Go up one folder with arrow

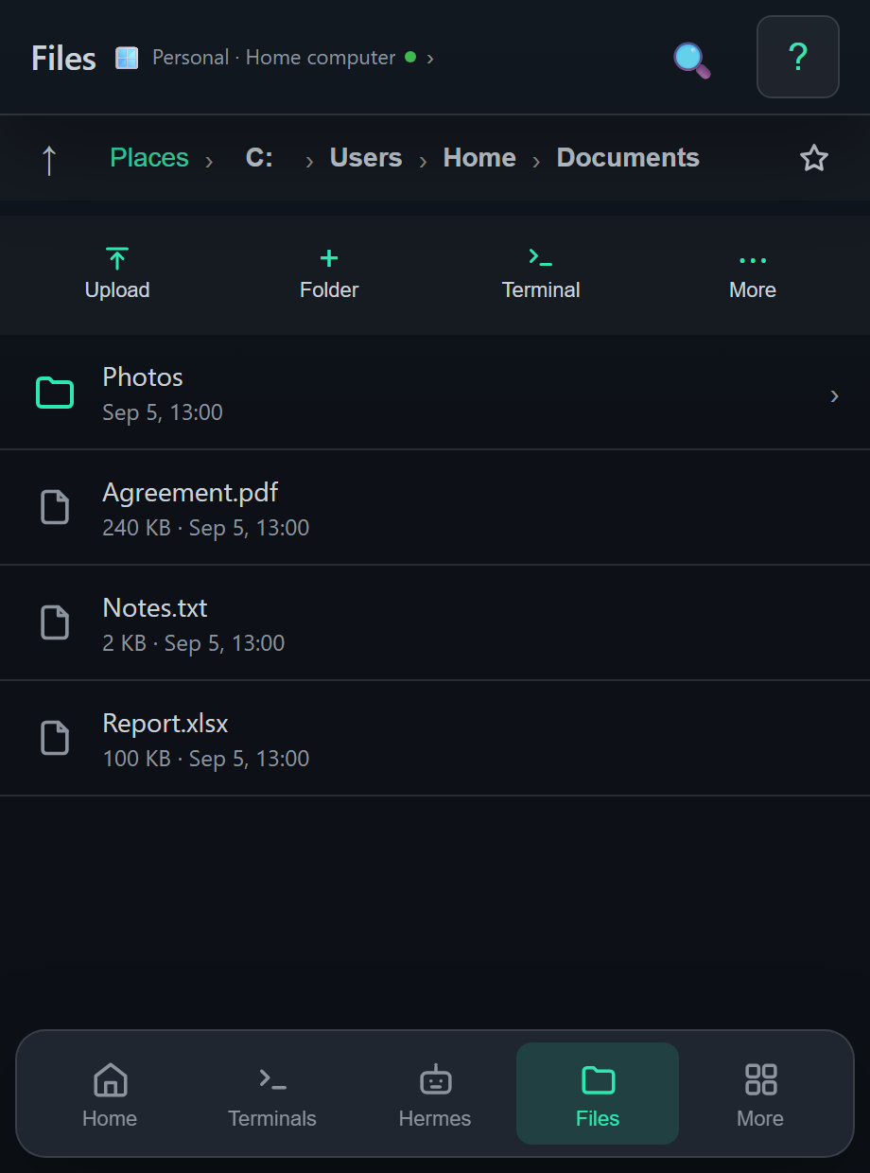[49, 159]
